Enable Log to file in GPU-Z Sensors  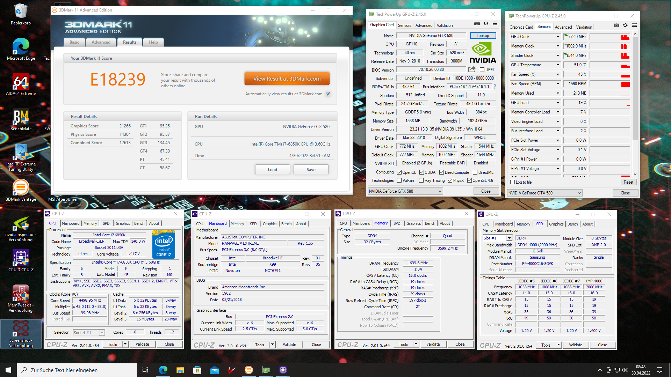513,182
